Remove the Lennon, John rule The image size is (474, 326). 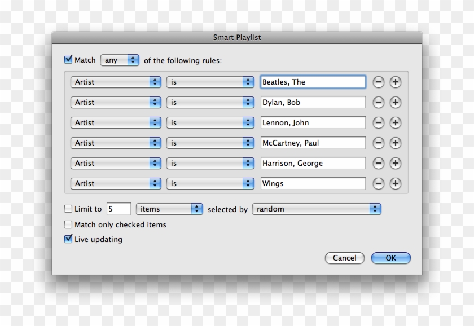[378, 122]
